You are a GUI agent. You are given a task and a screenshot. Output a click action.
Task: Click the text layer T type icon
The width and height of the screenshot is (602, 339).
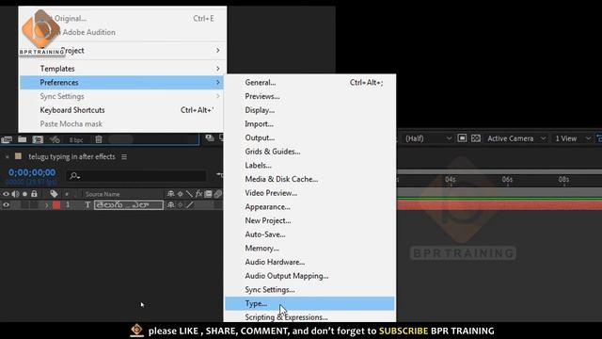[87, 205]
